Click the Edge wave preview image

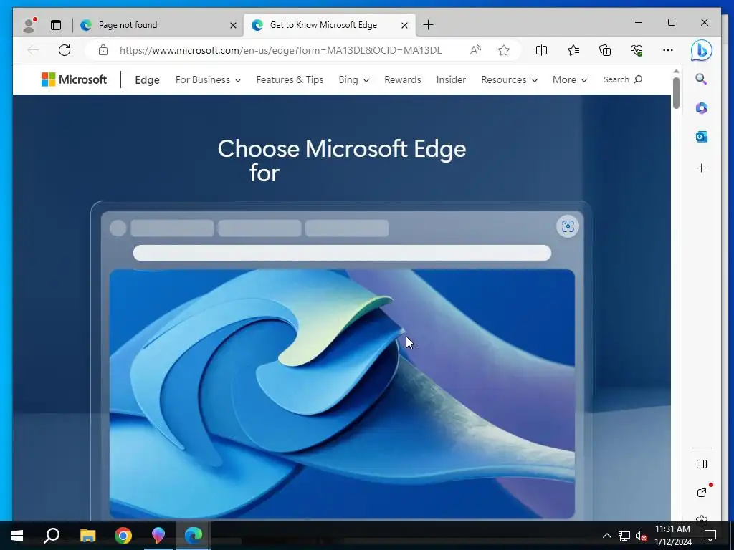point(342,394)
